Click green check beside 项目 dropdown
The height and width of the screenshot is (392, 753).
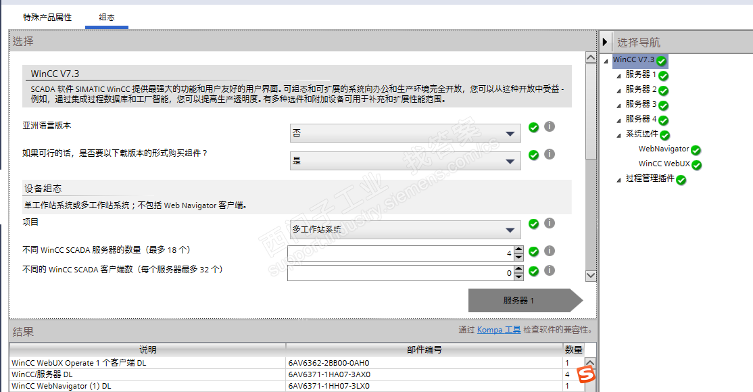tap(533, 224)
